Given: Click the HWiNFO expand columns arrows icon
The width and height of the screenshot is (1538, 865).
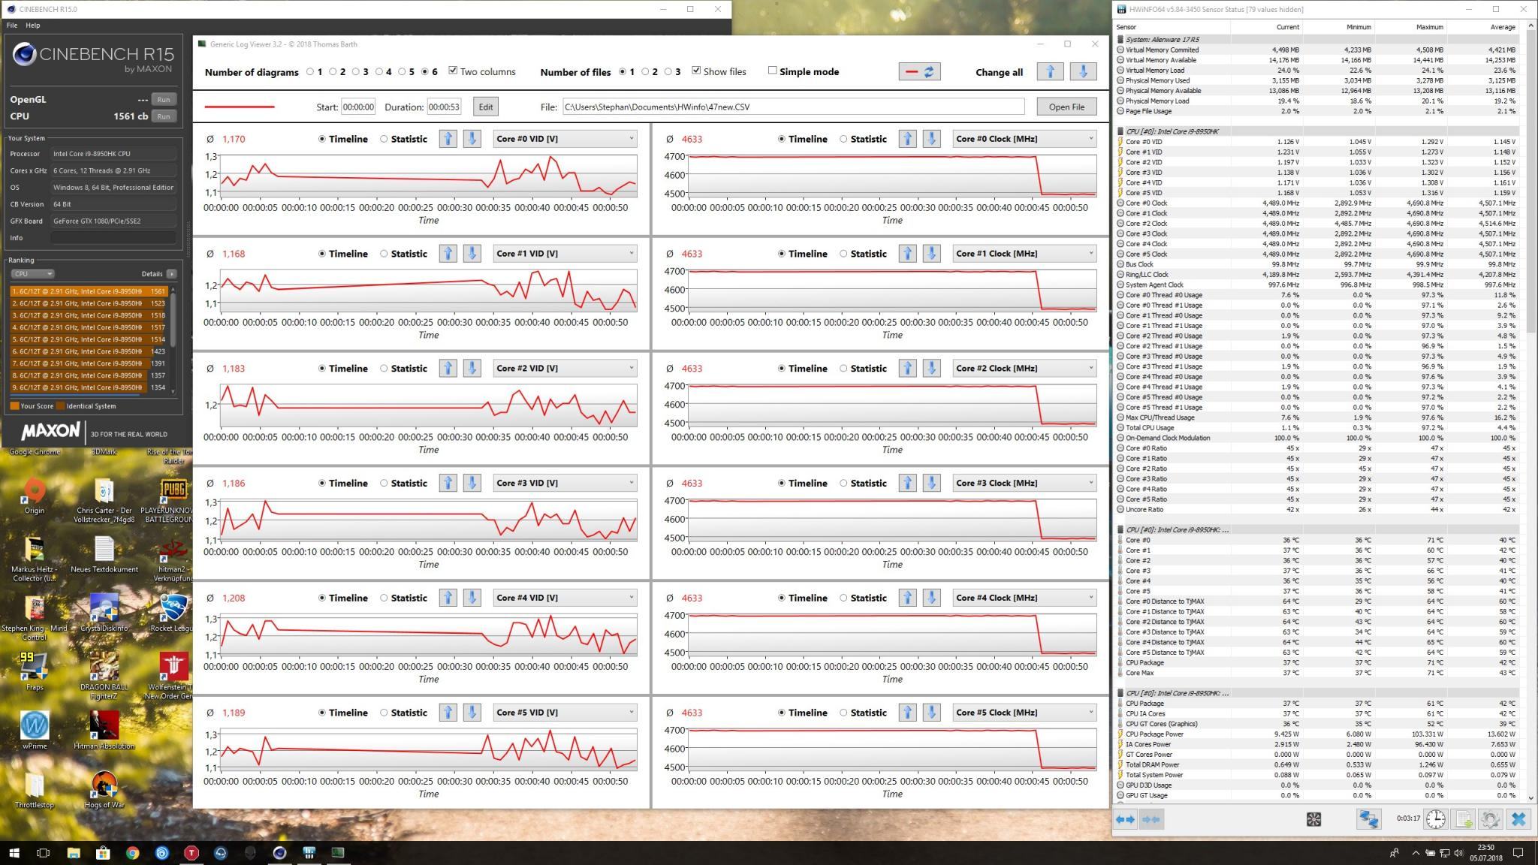Looking at the screenshot, I should 1125,819.
